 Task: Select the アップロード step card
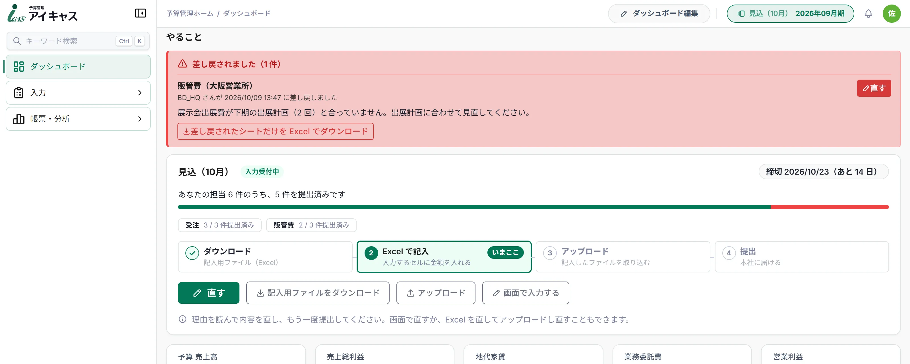click(622, 257)
